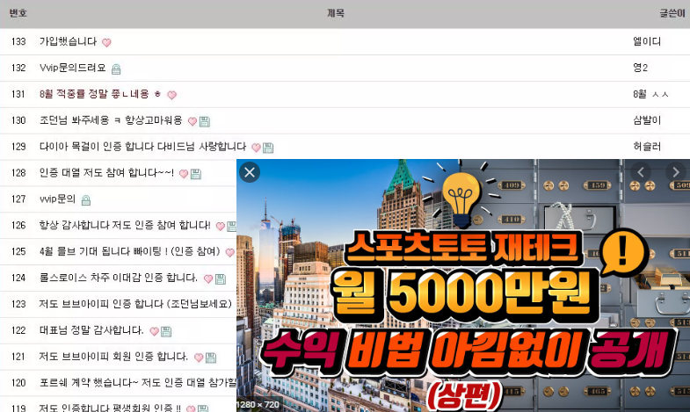Click the attachment icon on post 122
Screen dimensions: 690x412
166,332
